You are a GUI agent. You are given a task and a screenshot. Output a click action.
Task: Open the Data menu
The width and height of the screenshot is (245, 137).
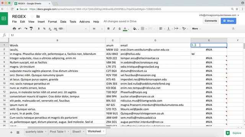(x=63, y=22)
